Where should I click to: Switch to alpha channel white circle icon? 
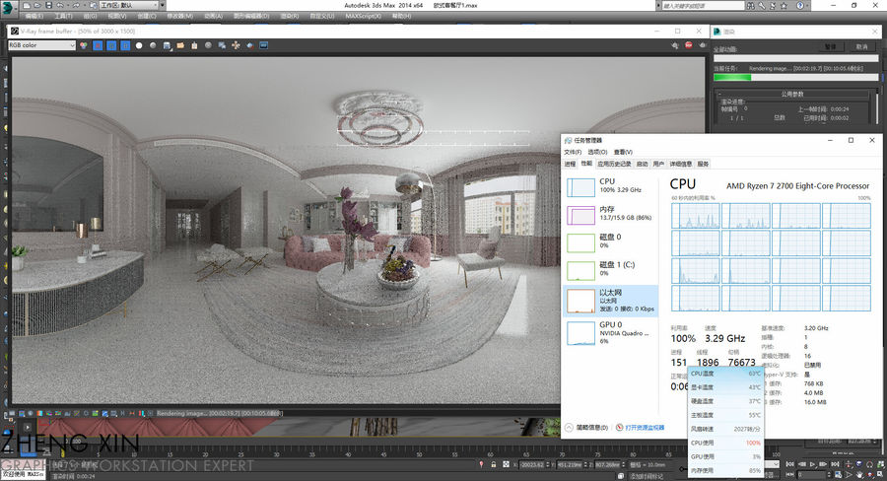[139, 45]
